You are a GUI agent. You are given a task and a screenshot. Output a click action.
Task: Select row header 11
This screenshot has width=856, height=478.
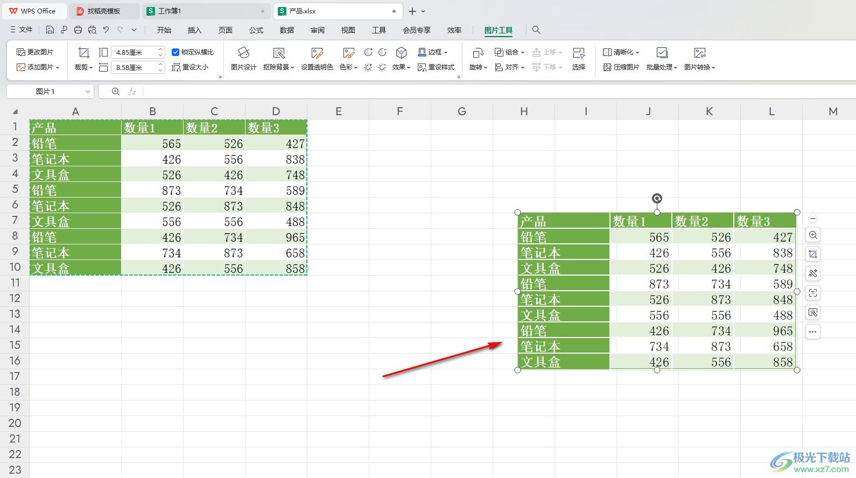point(15,283)
